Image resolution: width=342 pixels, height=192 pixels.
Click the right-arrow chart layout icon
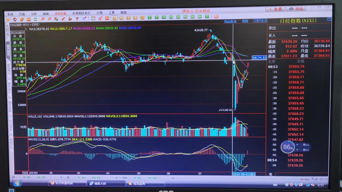260,21
